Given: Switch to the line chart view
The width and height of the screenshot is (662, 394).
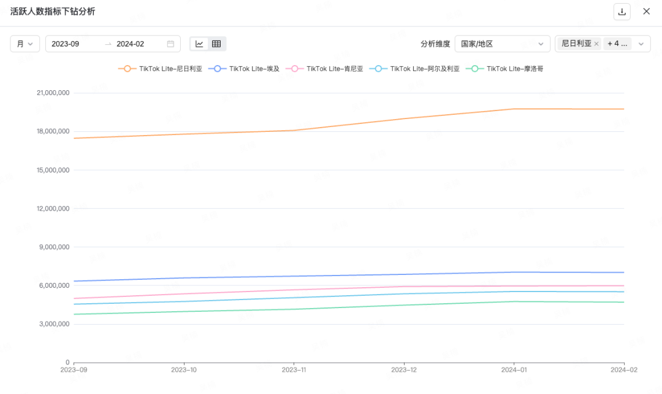Looking at the screenshot, I should click(x=199, y=44).
